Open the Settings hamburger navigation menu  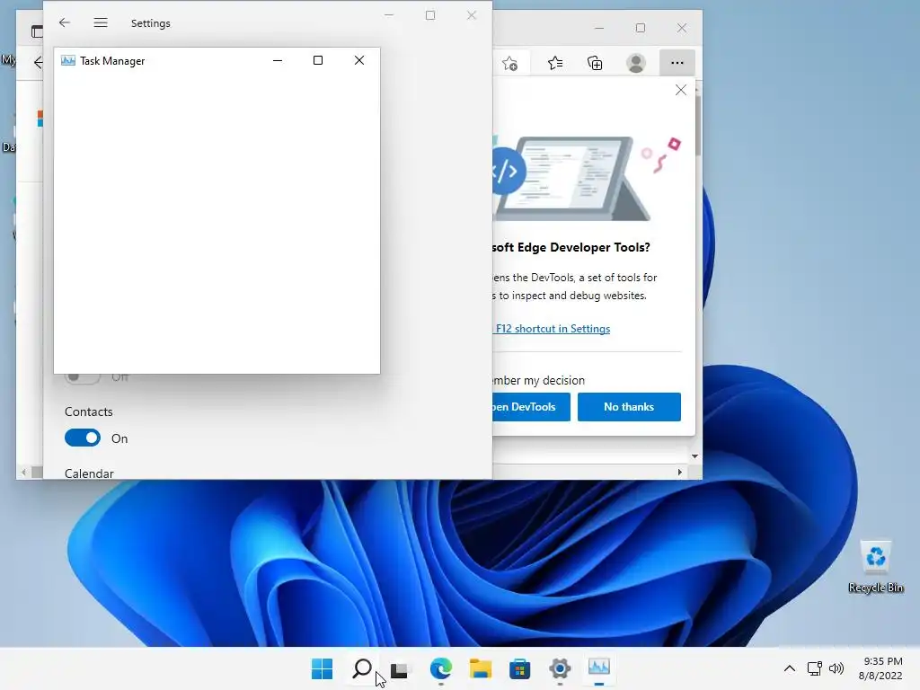click(101, 22)
